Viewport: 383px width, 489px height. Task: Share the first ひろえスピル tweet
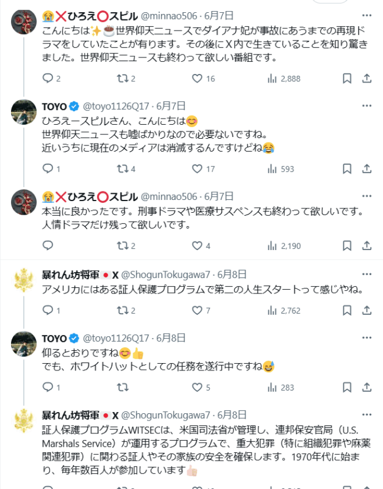367,78
